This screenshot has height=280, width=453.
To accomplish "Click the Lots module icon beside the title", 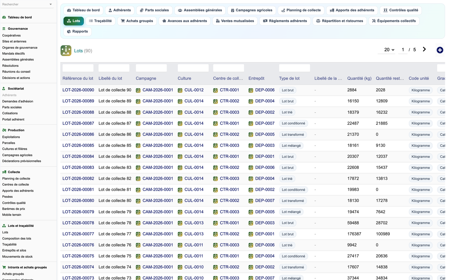I will click(66, 50).
